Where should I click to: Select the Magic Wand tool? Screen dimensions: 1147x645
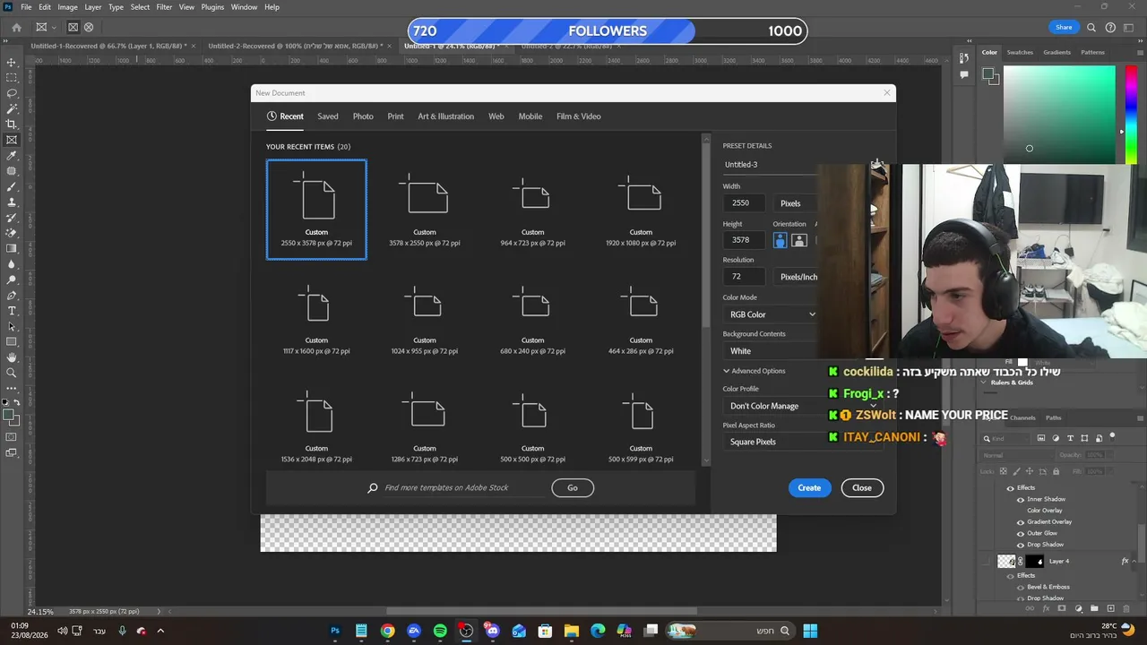[x=12, y=108]
